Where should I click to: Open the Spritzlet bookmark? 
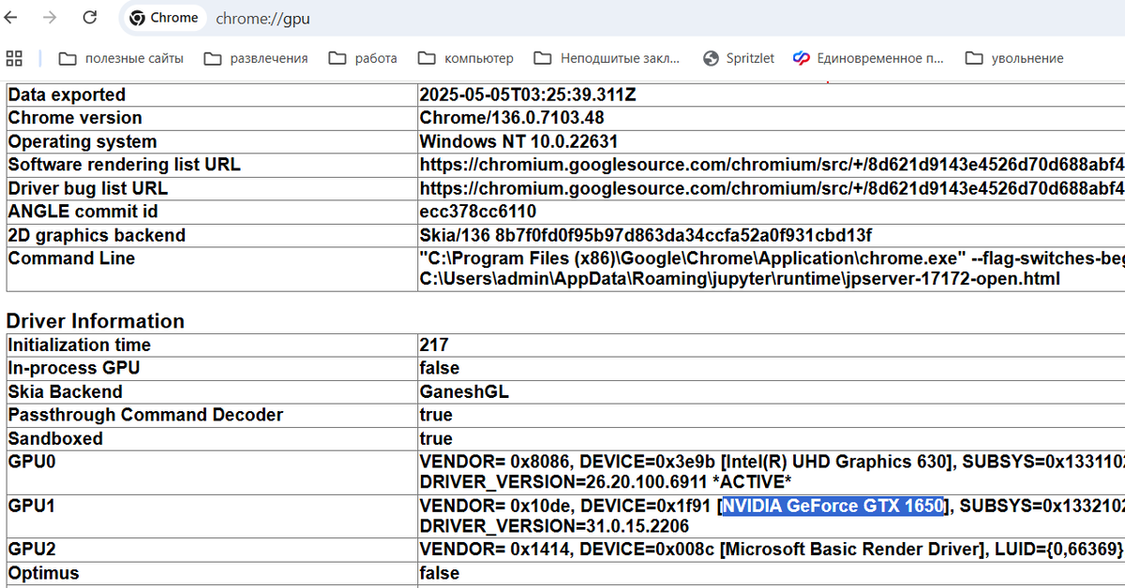tap(739, 58)
